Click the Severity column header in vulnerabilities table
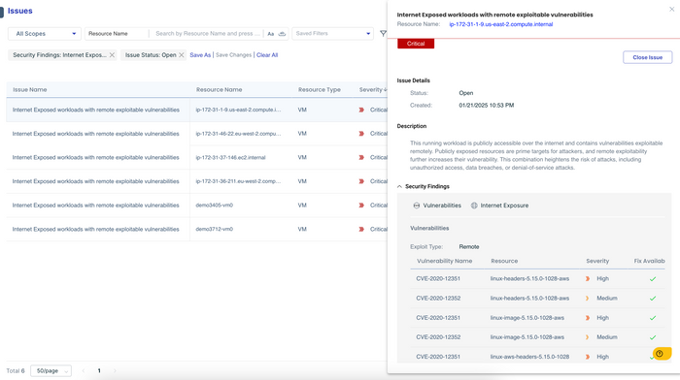 597,261
